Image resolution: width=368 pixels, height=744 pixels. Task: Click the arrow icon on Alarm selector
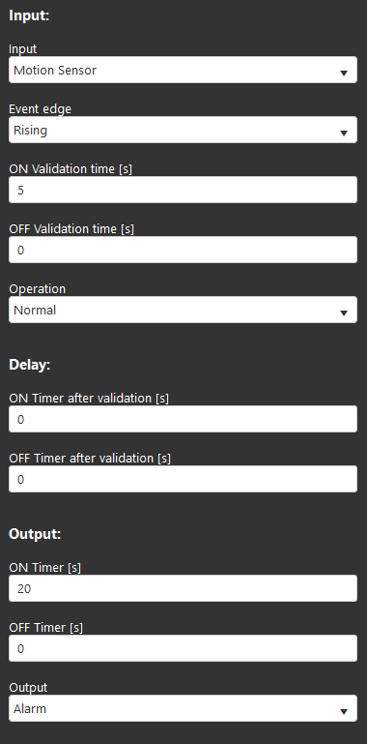click(344, 712)
